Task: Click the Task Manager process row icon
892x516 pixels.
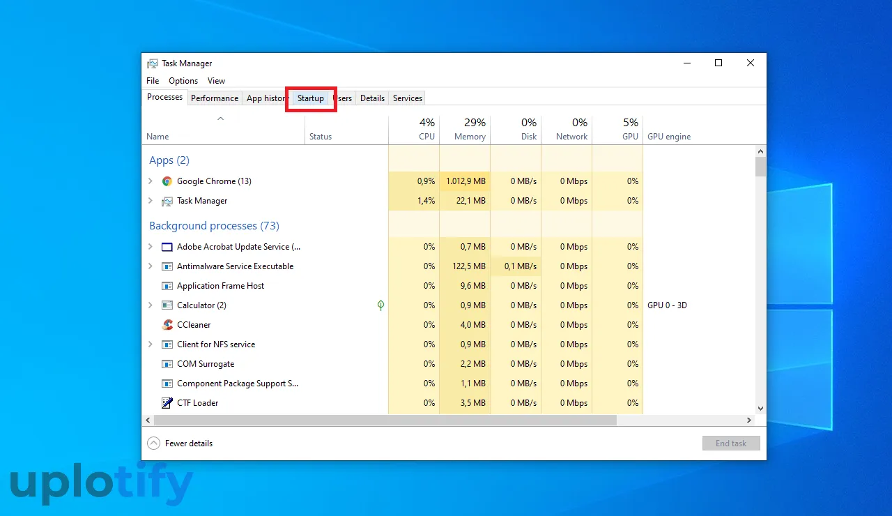Action: click(167, 201)
